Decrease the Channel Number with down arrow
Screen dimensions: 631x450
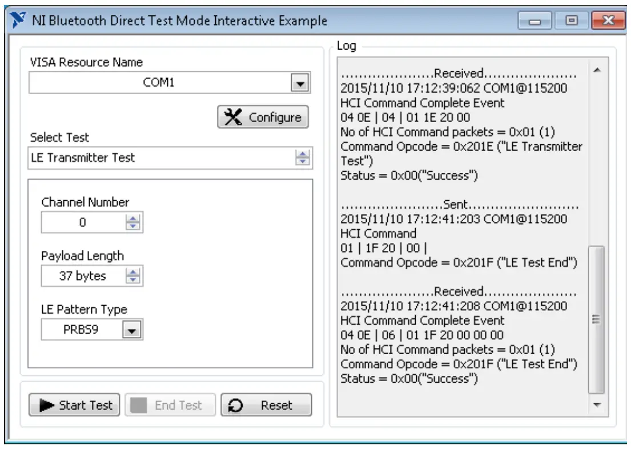pyautogui.click(x=133, y=226)
